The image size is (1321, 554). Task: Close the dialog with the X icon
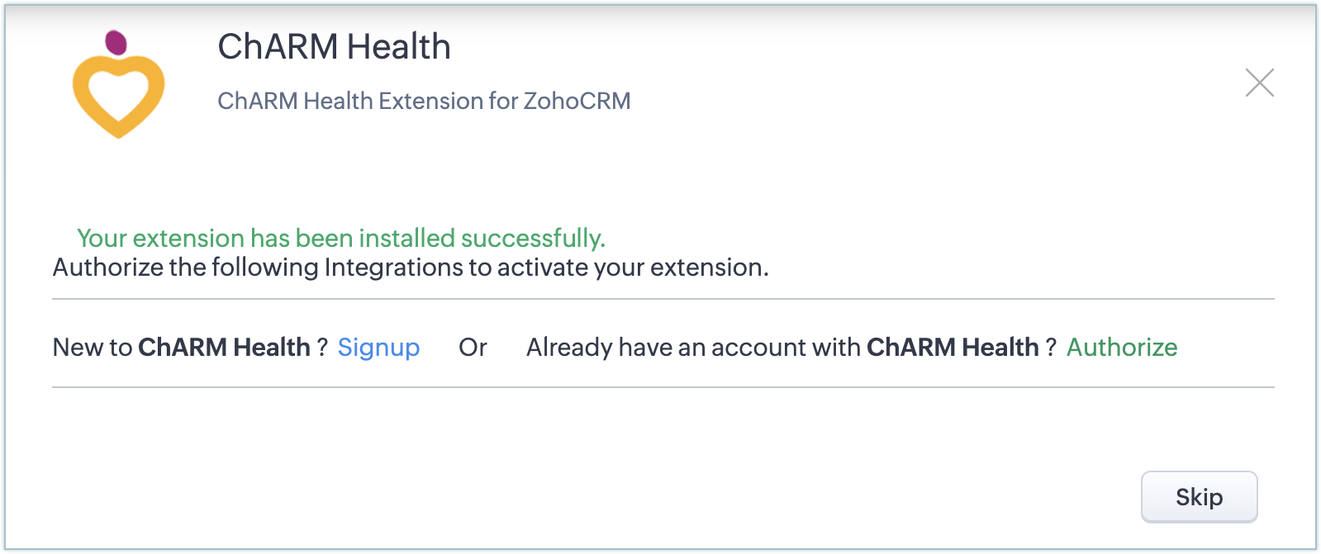1259,83
